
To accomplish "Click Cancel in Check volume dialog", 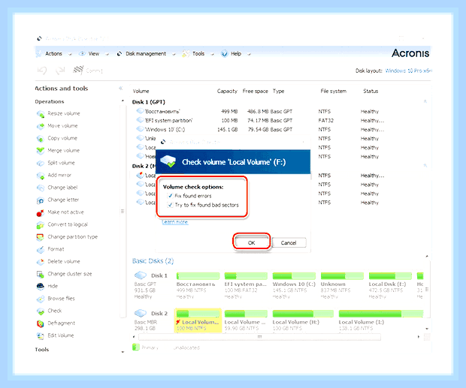I will [x=289, y=242].
